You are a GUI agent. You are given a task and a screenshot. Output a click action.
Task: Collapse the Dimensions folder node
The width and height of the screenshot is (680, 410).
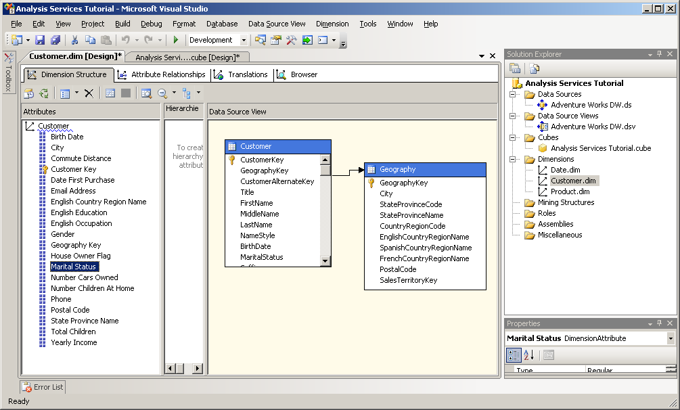tap(513, 159)
